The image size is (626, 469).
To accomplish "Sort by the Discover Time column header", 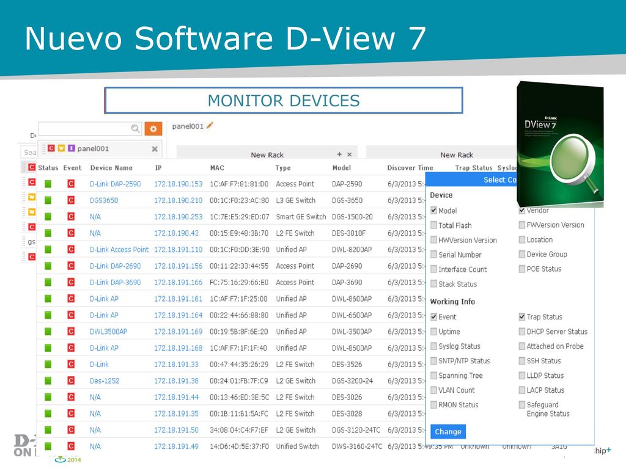I will tap(410, 168).
